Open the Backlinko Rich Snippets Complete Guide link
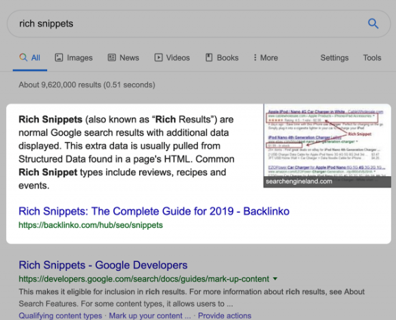Image resolution: width=396 pixels, height=320 pixels. (x=154, y=212)
